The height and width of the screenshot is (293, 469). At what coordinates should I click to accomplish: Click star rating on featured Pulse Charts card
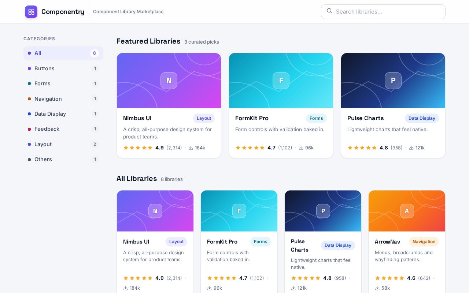tap(362, 148)
